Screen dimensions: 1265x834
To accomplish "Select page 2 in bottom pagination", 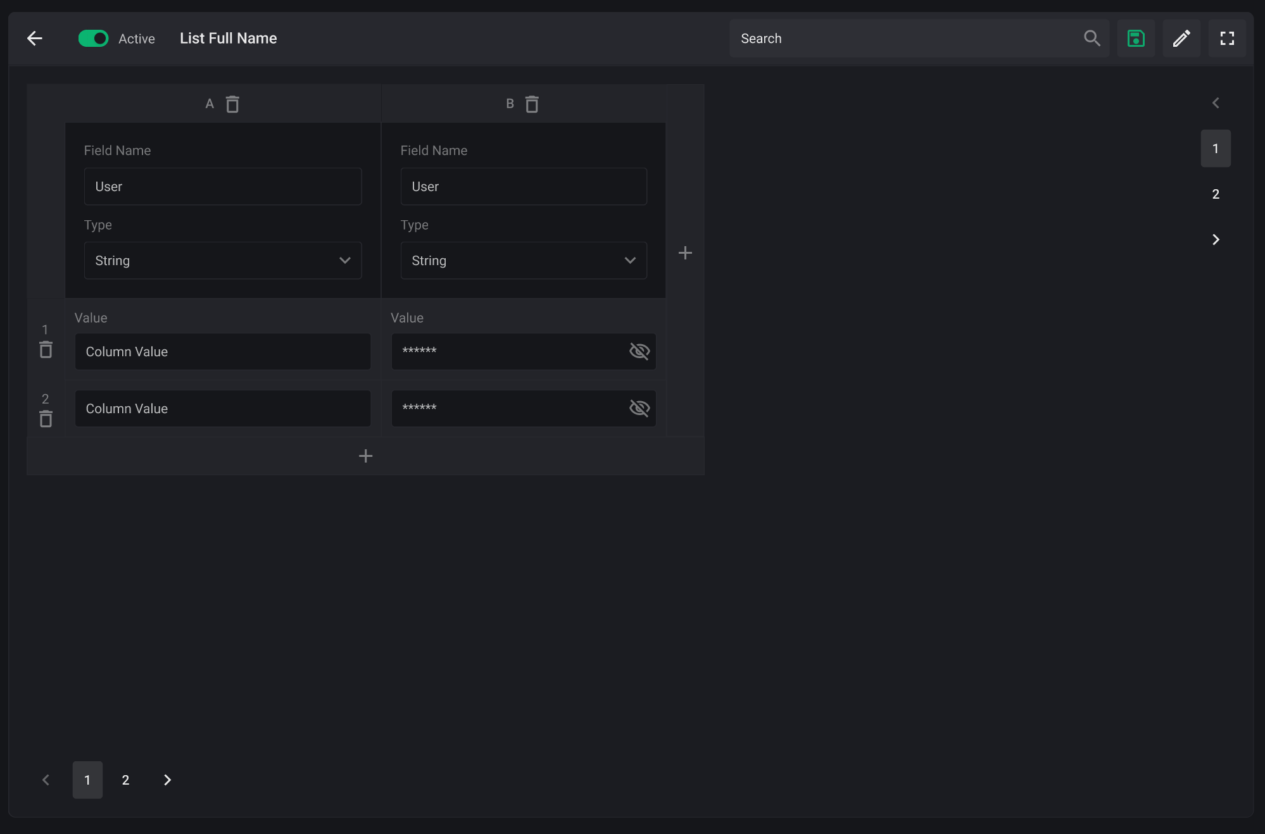I will [125, 780].
